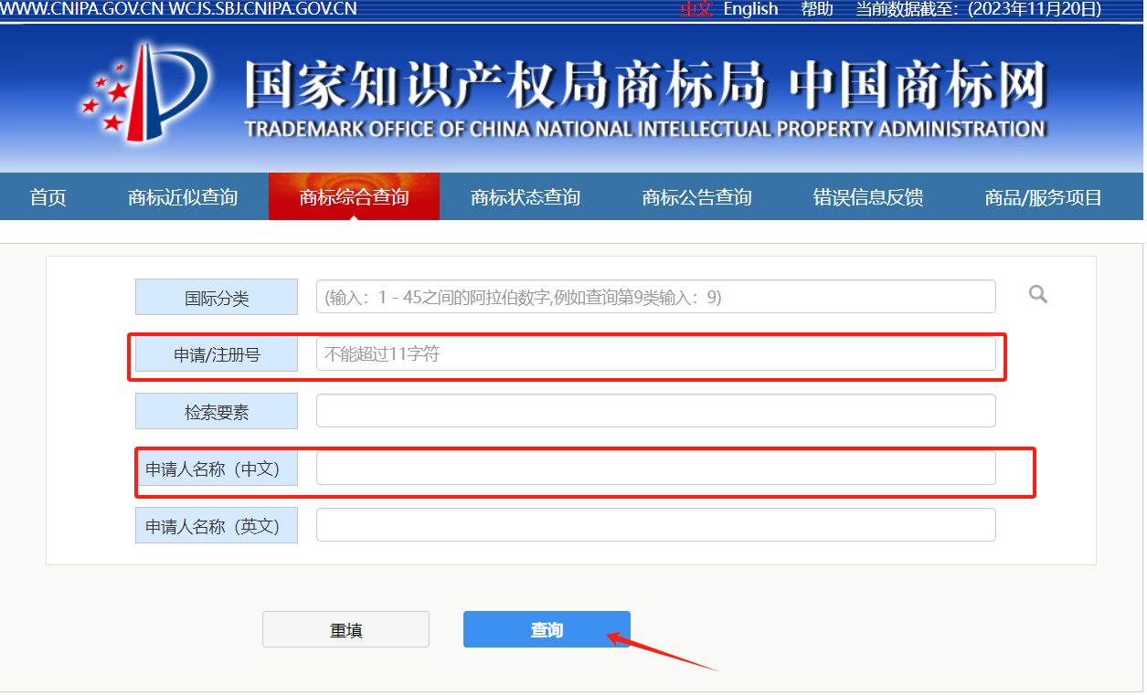1147x695 pixels.
Task: Focus the 国际分类 input field
Action: point(655,297)
